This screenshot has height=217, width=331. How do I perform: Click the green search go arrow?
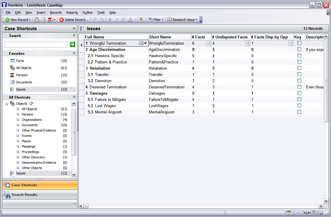tap(72, 44)
